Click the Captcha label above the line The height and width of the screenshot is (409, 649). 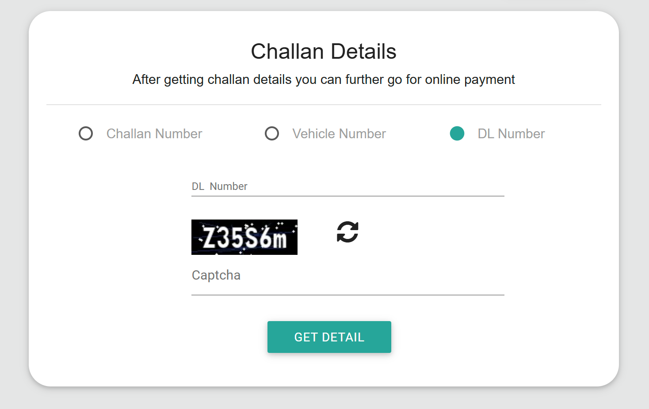tap(216, 275)
